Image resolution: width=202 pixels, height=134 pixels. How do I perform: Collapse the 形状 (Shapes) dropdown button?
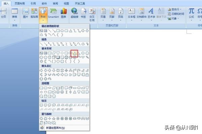click(43, 13)
